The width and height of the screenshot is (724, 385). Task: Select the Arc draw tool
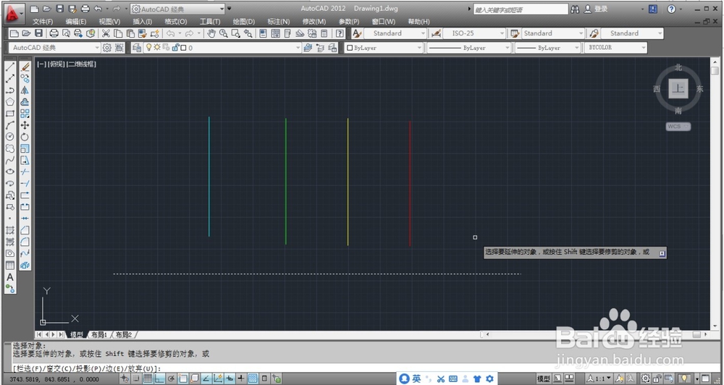9,125
